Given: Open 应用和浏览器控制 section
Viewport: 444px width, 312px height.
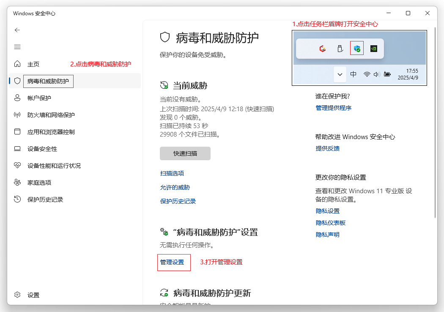Looking at the screenshot, I should coord(52,131).
